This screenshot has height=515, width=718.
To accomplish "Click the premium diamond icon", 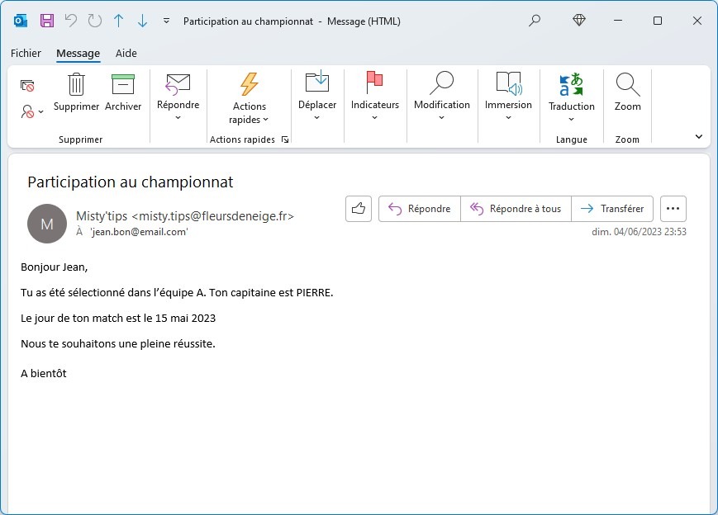I will click(x=579, y=21).
